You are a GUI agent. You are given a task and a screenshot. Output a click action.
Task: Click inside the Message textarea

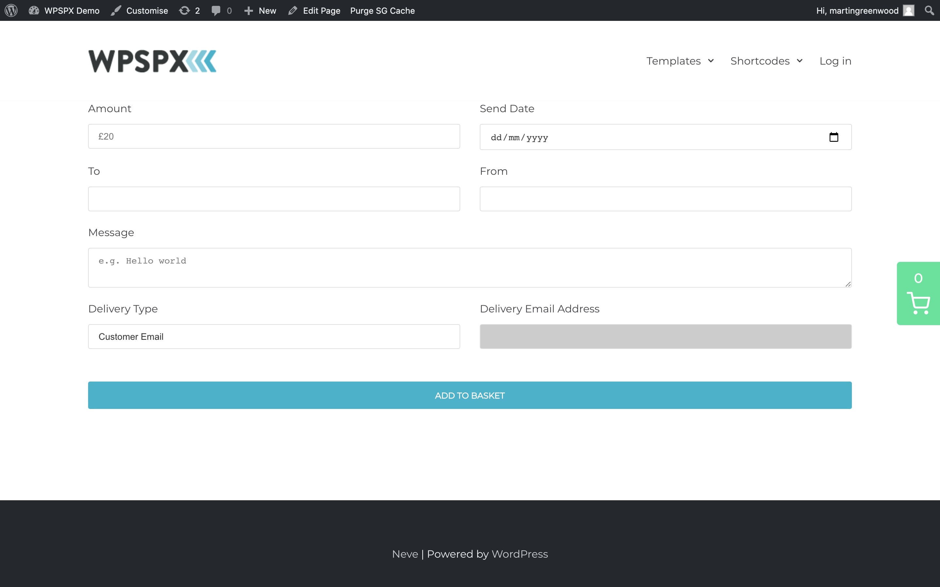[470, 267]
